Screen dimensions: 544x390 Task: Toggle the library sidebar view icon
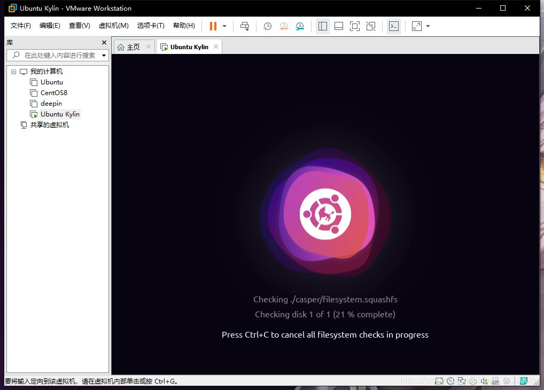tap(323, 26)
